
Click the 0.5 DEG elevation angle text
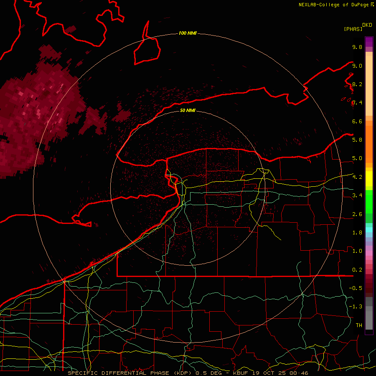(208, 373)
